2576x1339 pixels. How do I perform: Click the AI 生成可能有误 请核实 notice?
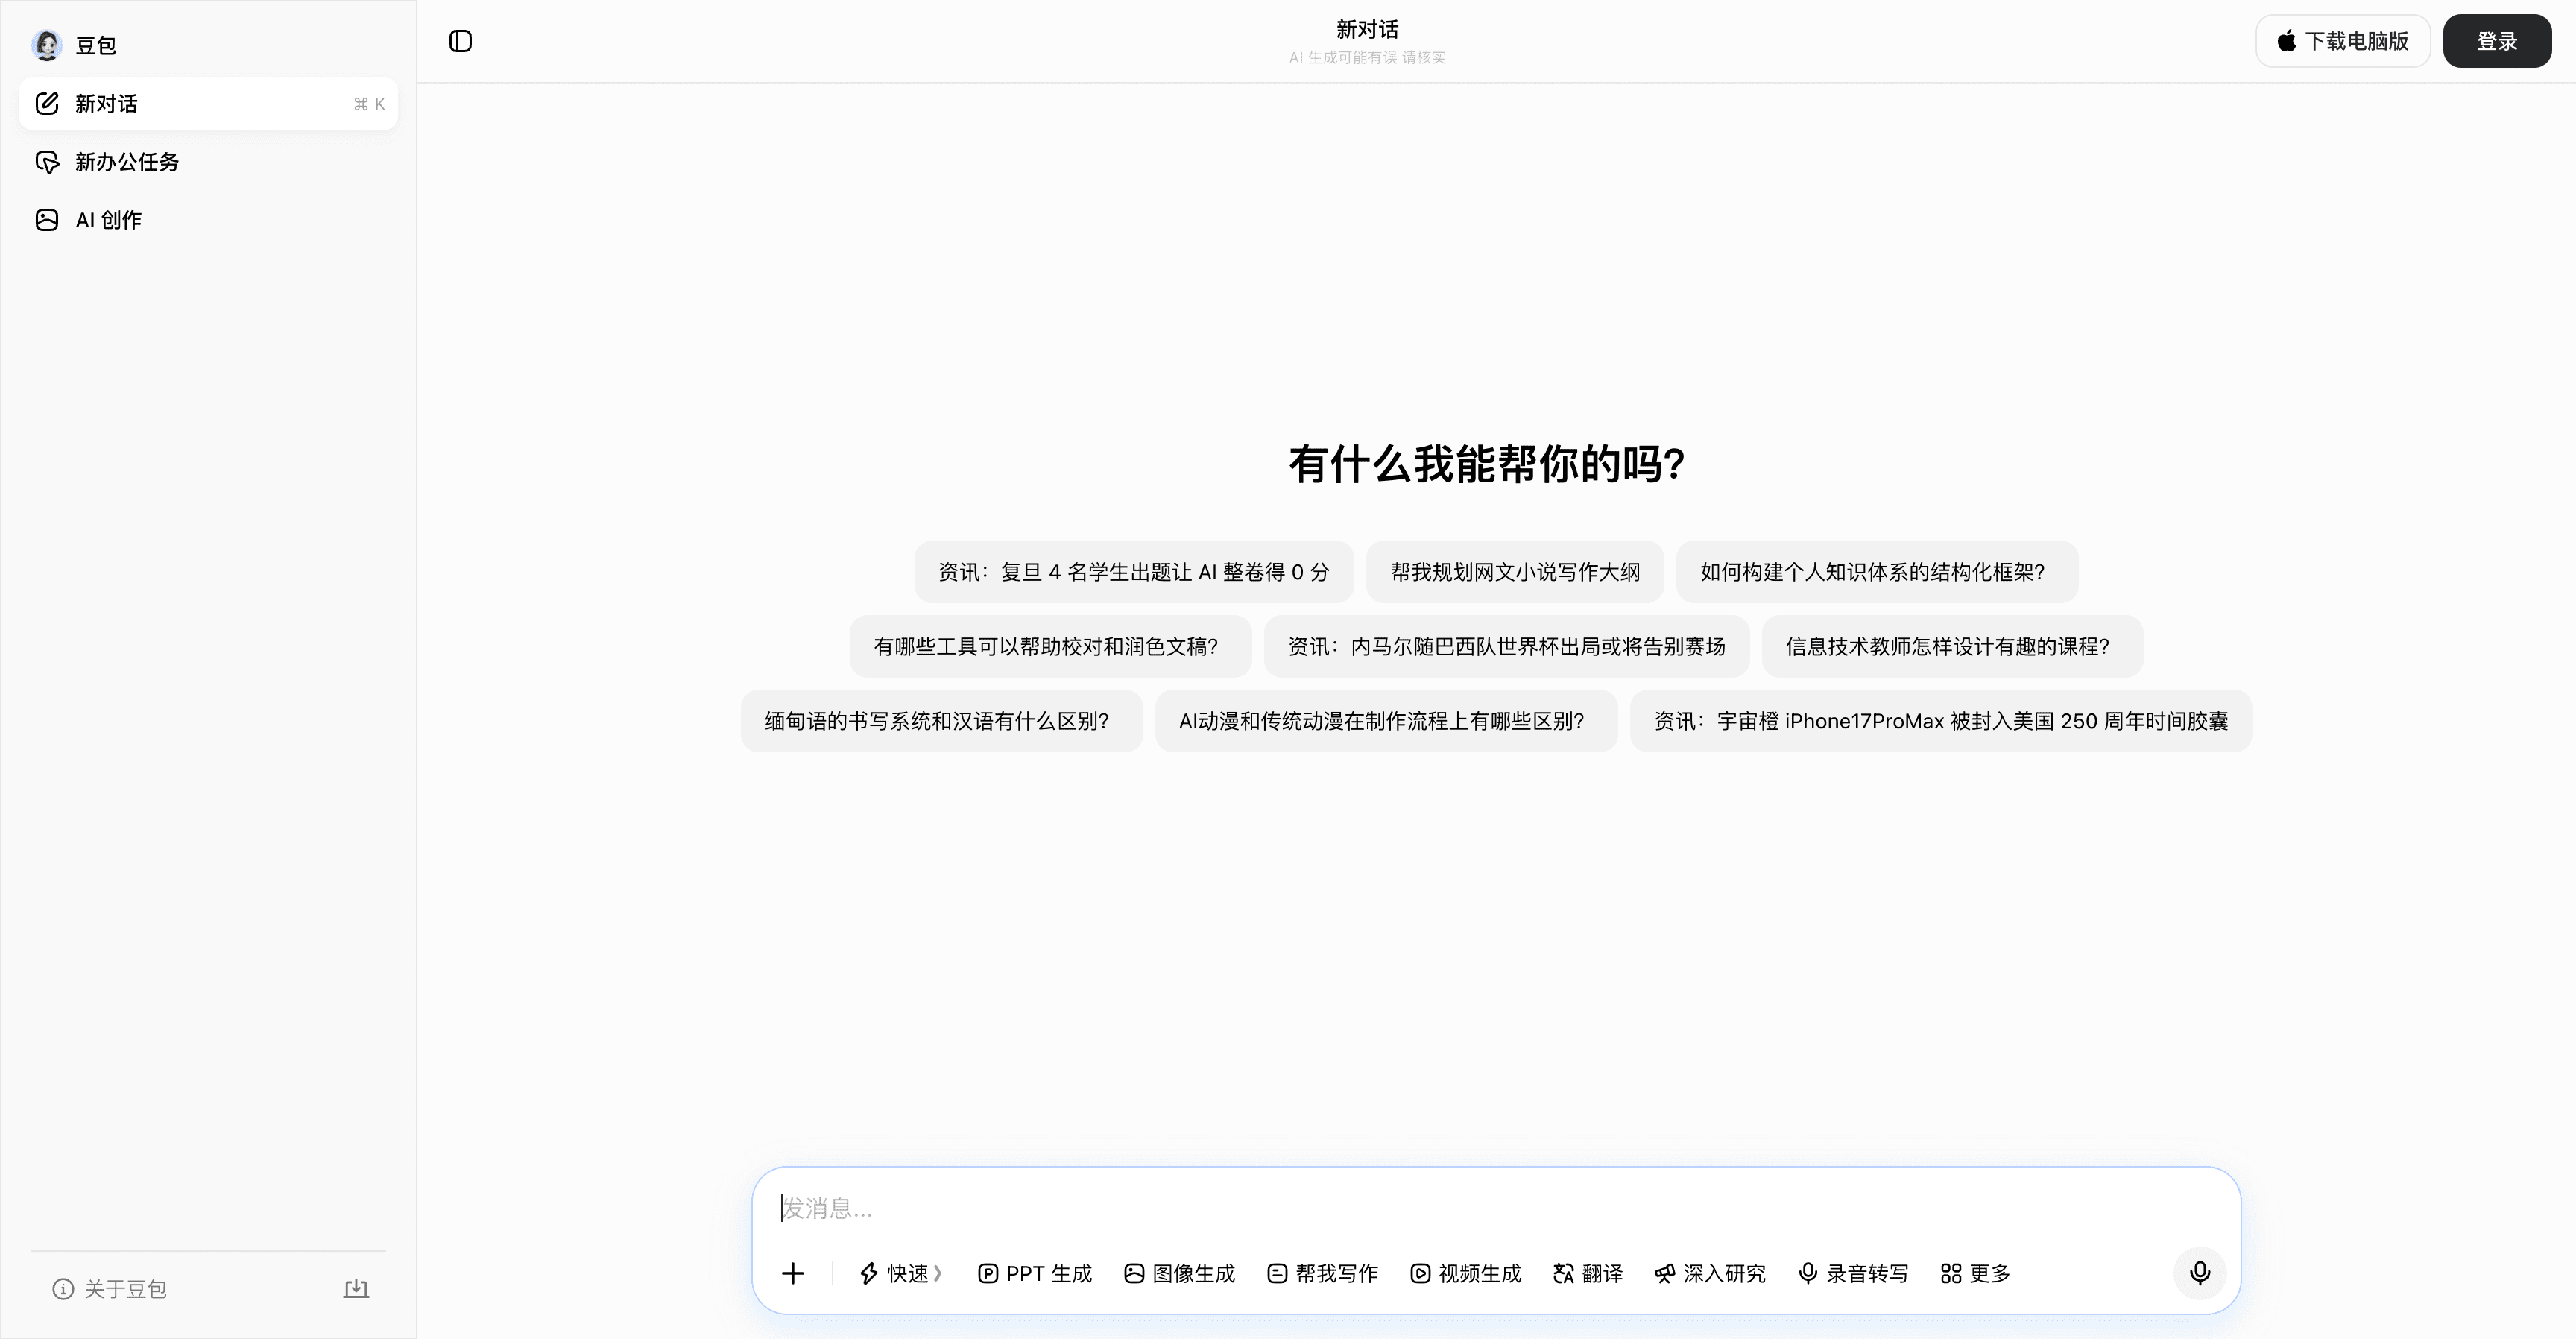tap(1367, 58)
